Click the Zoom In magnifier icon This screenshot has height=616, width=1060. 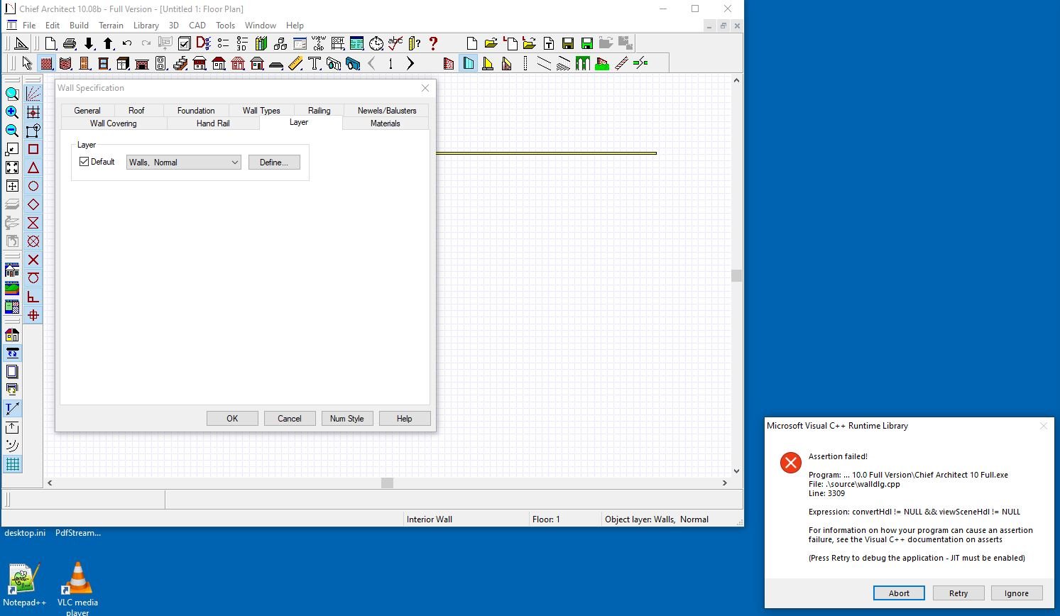click(x=12, y=112)
